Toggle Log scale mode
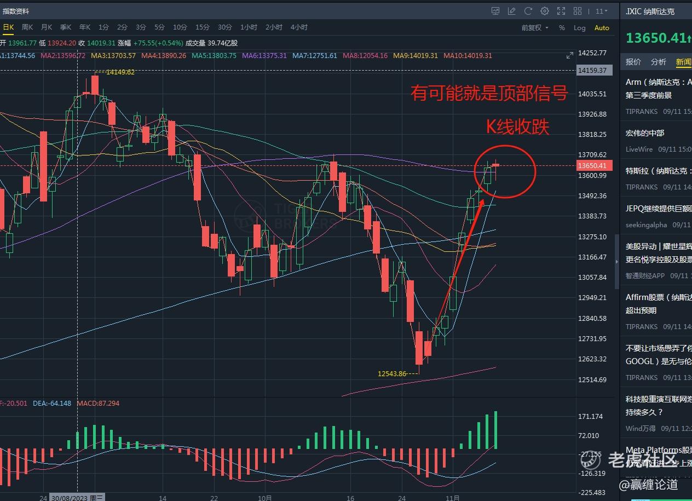Screen dimensions: 692x501 point(579,27)
